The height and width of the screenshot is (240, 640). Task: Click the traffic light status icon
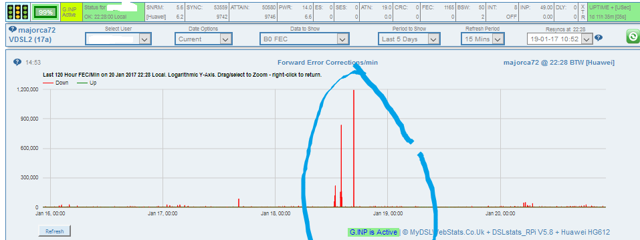pyautogui.click(x=17, y=12)
